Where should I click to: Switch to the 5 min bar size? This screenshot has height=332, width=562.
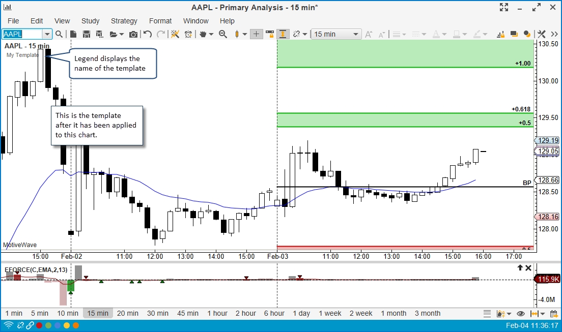39,313
